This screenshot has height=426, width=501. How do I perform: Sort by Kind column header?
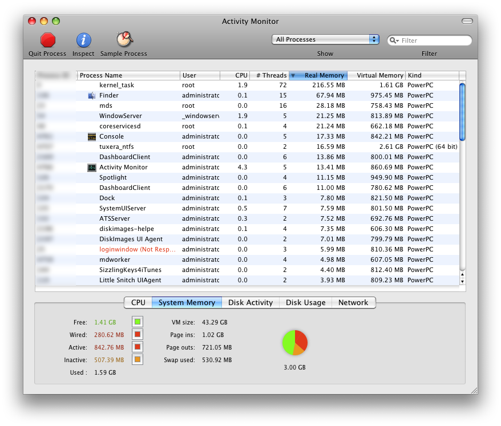tap(433, 75)
